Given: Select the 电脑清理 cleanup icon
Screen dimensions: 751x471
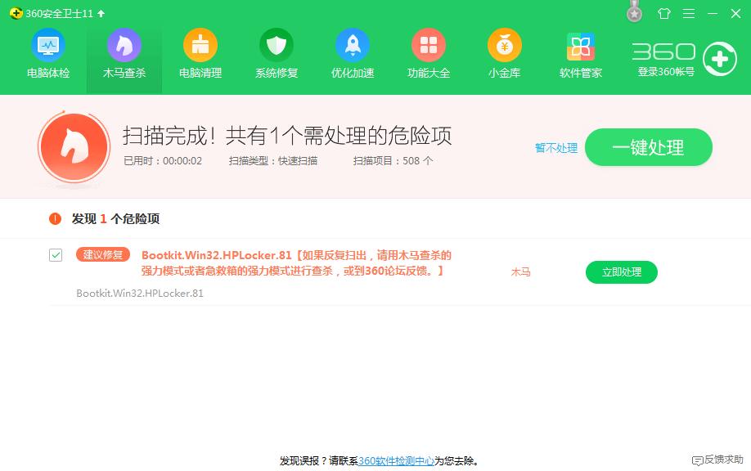Looking at the screenshot, I should pyautogui.click(x=200, y=52).
